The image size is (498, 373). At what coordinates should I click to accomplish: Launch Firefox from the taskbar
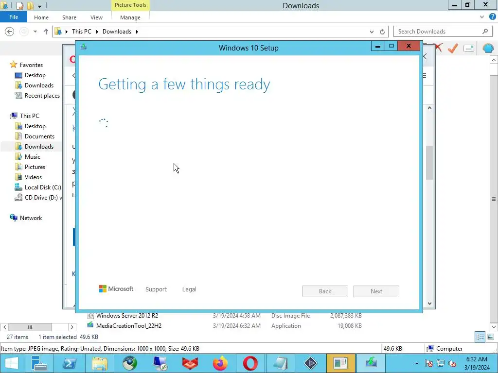220,363
